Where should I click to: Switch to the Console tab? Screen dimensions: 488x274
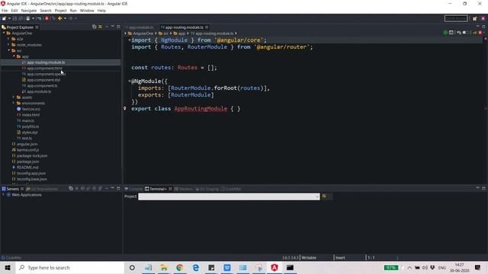tap(133, 189)
